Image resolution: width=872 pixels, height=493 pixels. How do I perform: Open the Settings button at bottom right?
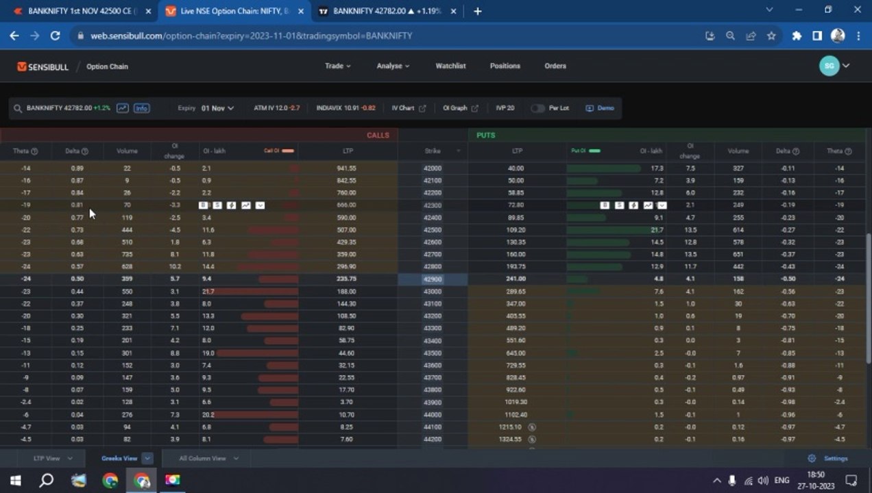(828, 458)
